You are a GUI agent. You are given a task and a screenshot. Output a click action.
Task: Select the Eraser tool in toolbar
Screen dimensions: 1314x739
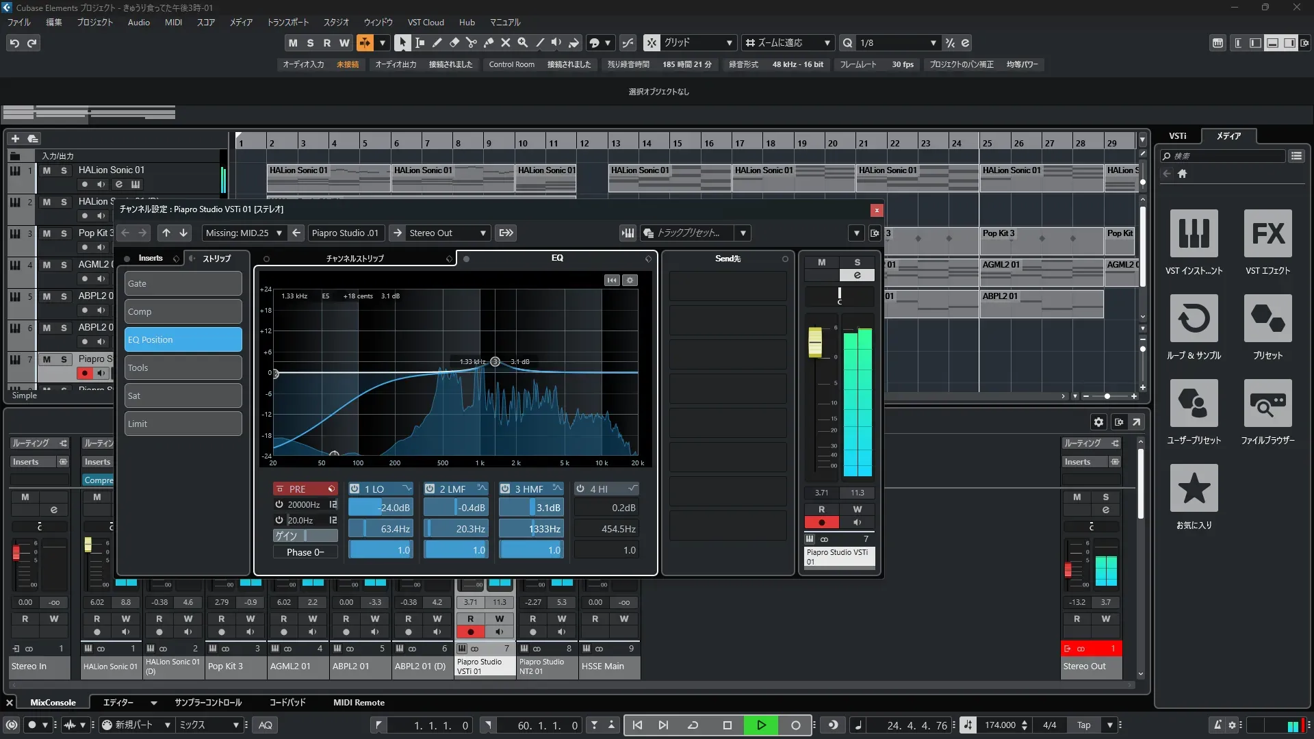(454, 42)
